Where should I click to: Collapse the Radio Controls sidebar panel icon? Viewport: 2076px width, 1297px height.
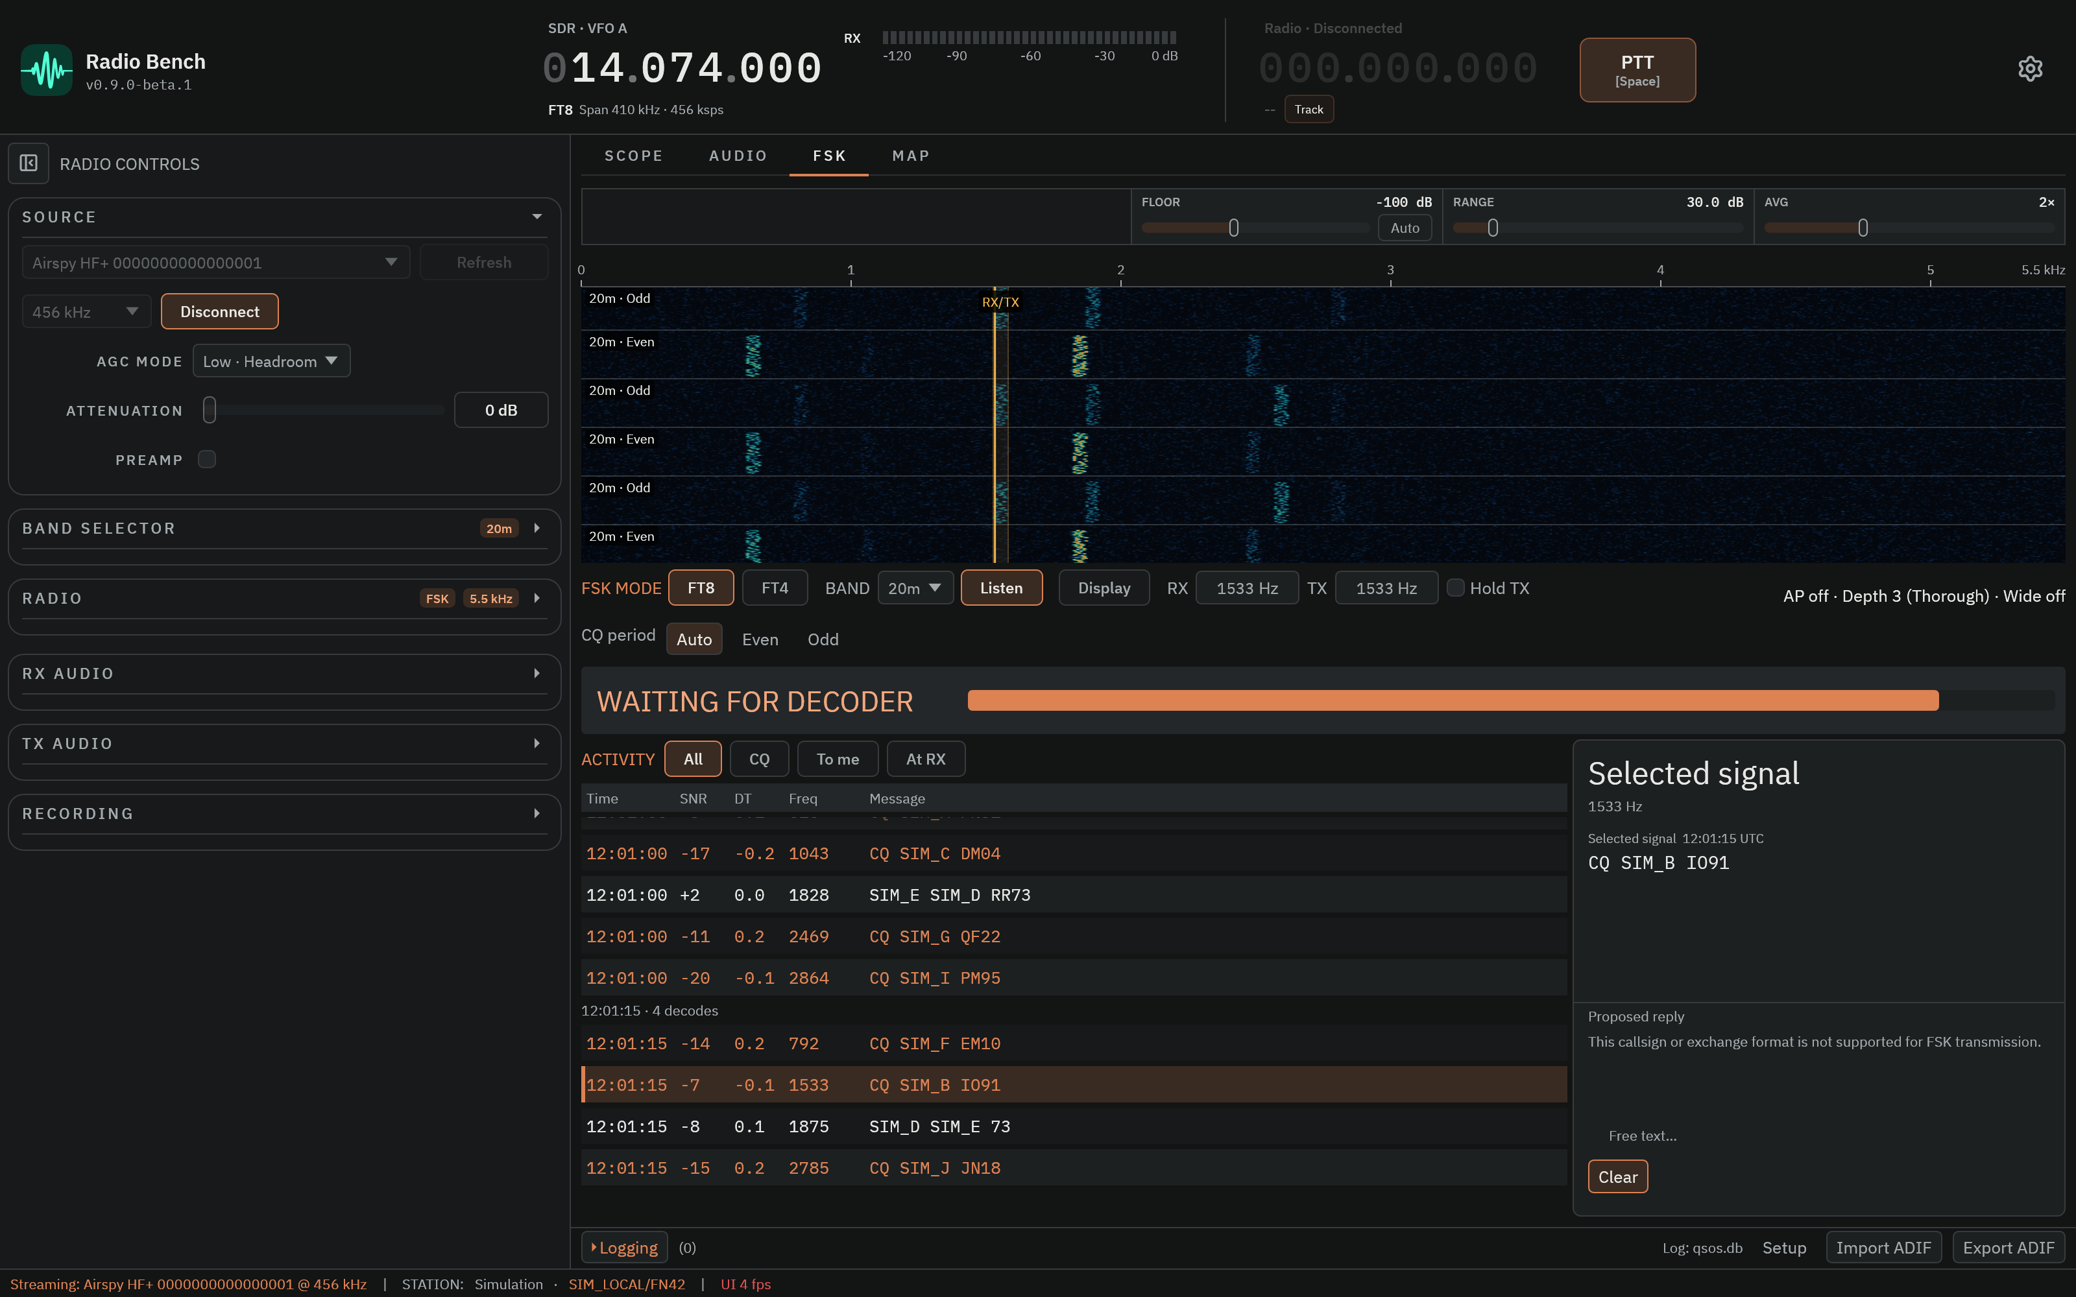[x=29, y=163]
